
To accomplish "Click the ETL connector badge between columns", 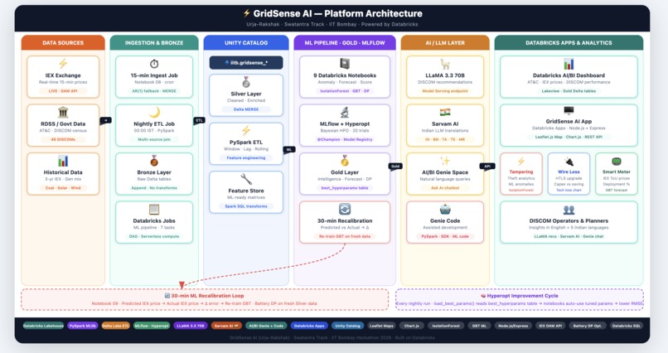I will [x=199, y=120].
